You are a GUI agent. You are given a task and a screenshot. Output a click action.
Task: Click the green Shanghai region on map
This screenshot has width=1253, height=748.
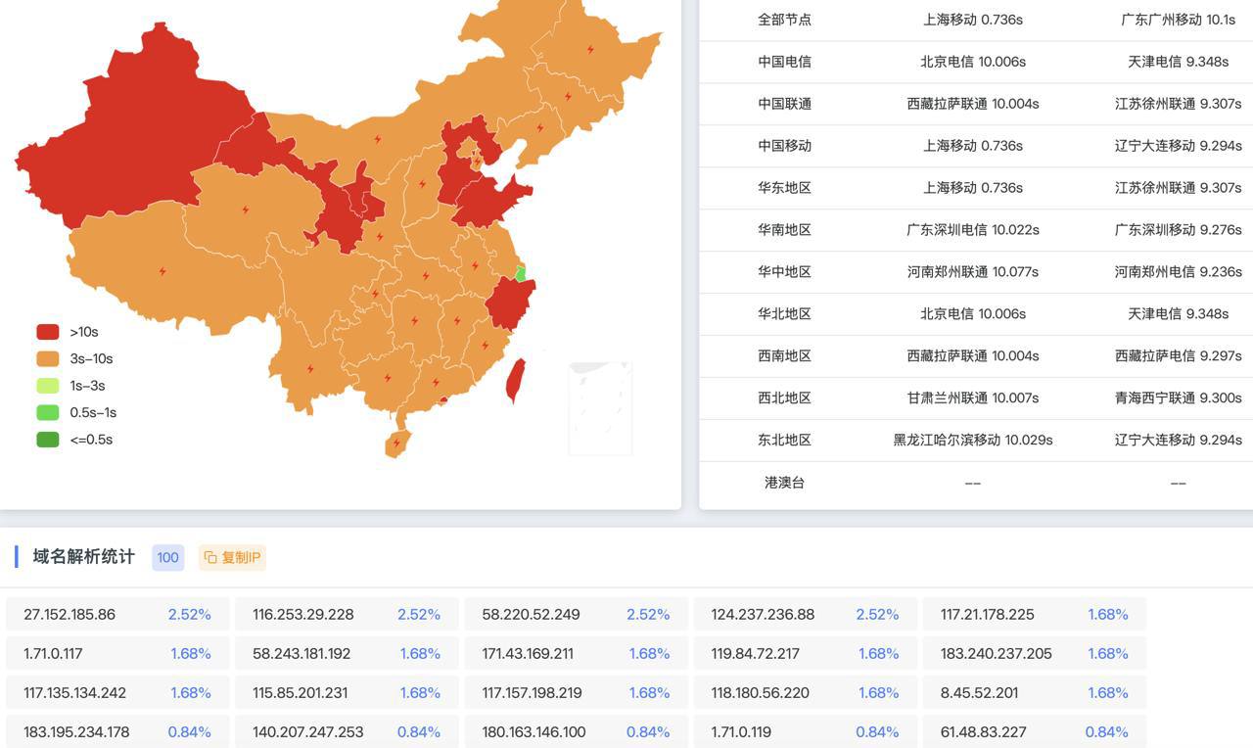click(x=521, y=274)
